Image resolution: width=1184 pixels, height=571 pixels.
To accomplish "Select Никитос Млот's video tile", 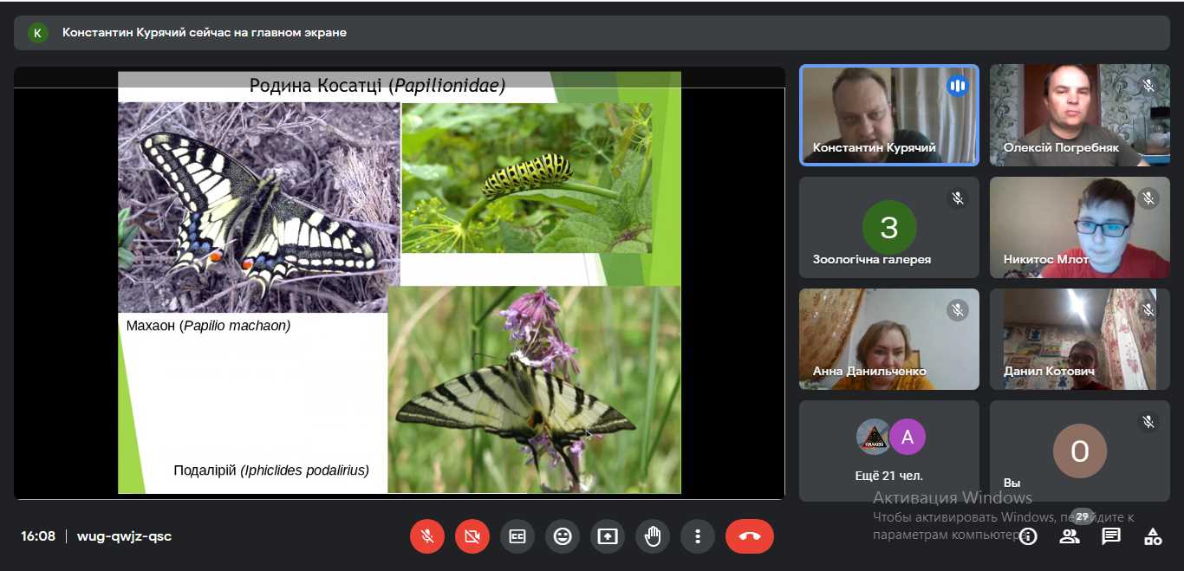I will click(1080, 228).
